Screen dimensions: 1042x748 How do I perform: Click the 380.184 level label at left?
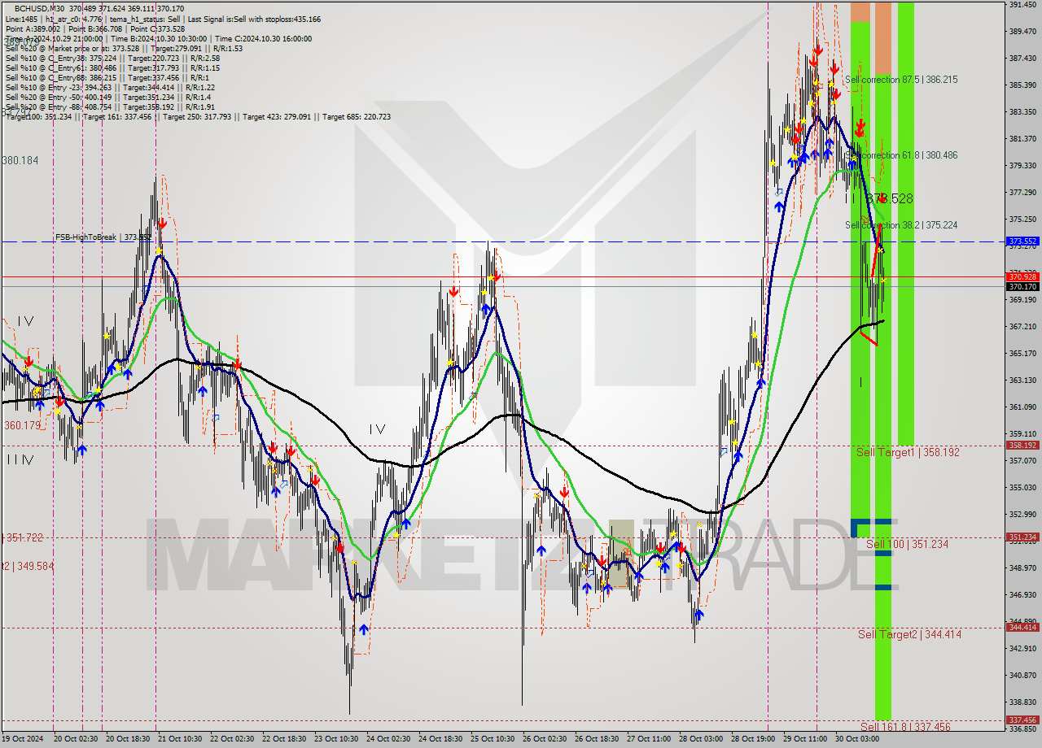click(x=20, y=161)
